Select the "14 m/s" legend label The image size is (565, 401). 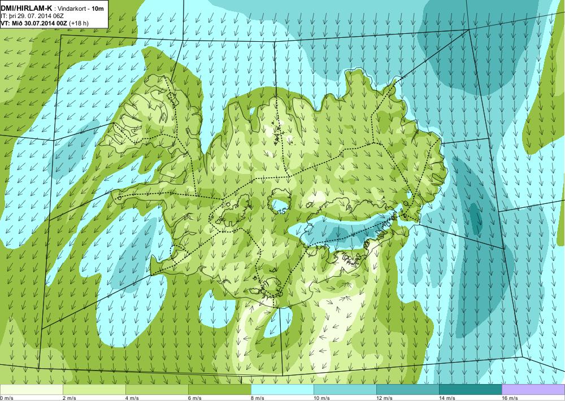tap(447, 398)
